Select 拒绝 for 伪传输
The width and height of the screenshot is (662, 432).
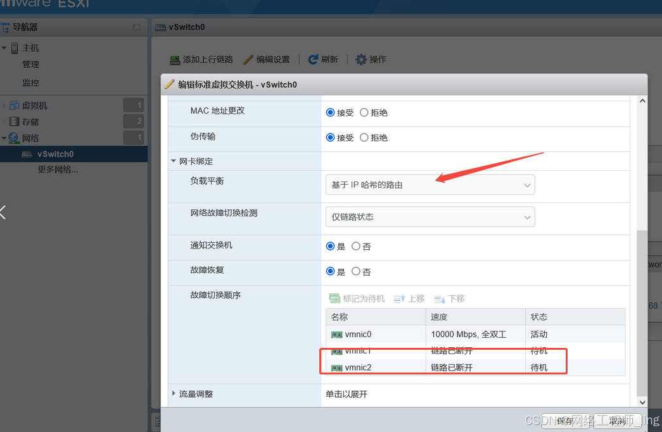pos(364,137)
